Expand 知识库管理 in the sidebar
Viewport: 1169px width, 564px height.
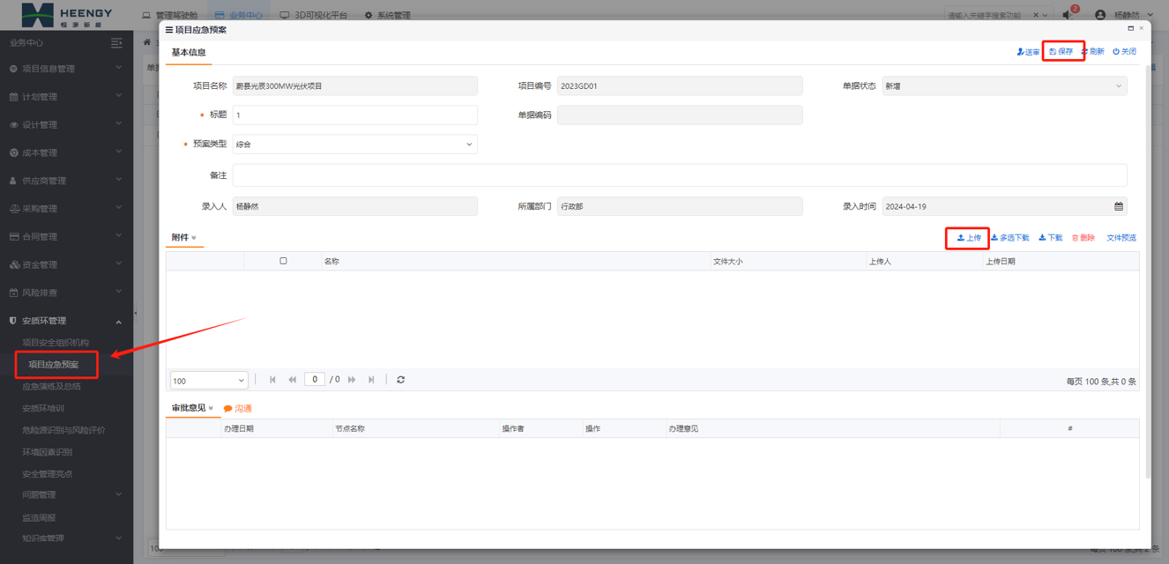(x=66, y=538)
